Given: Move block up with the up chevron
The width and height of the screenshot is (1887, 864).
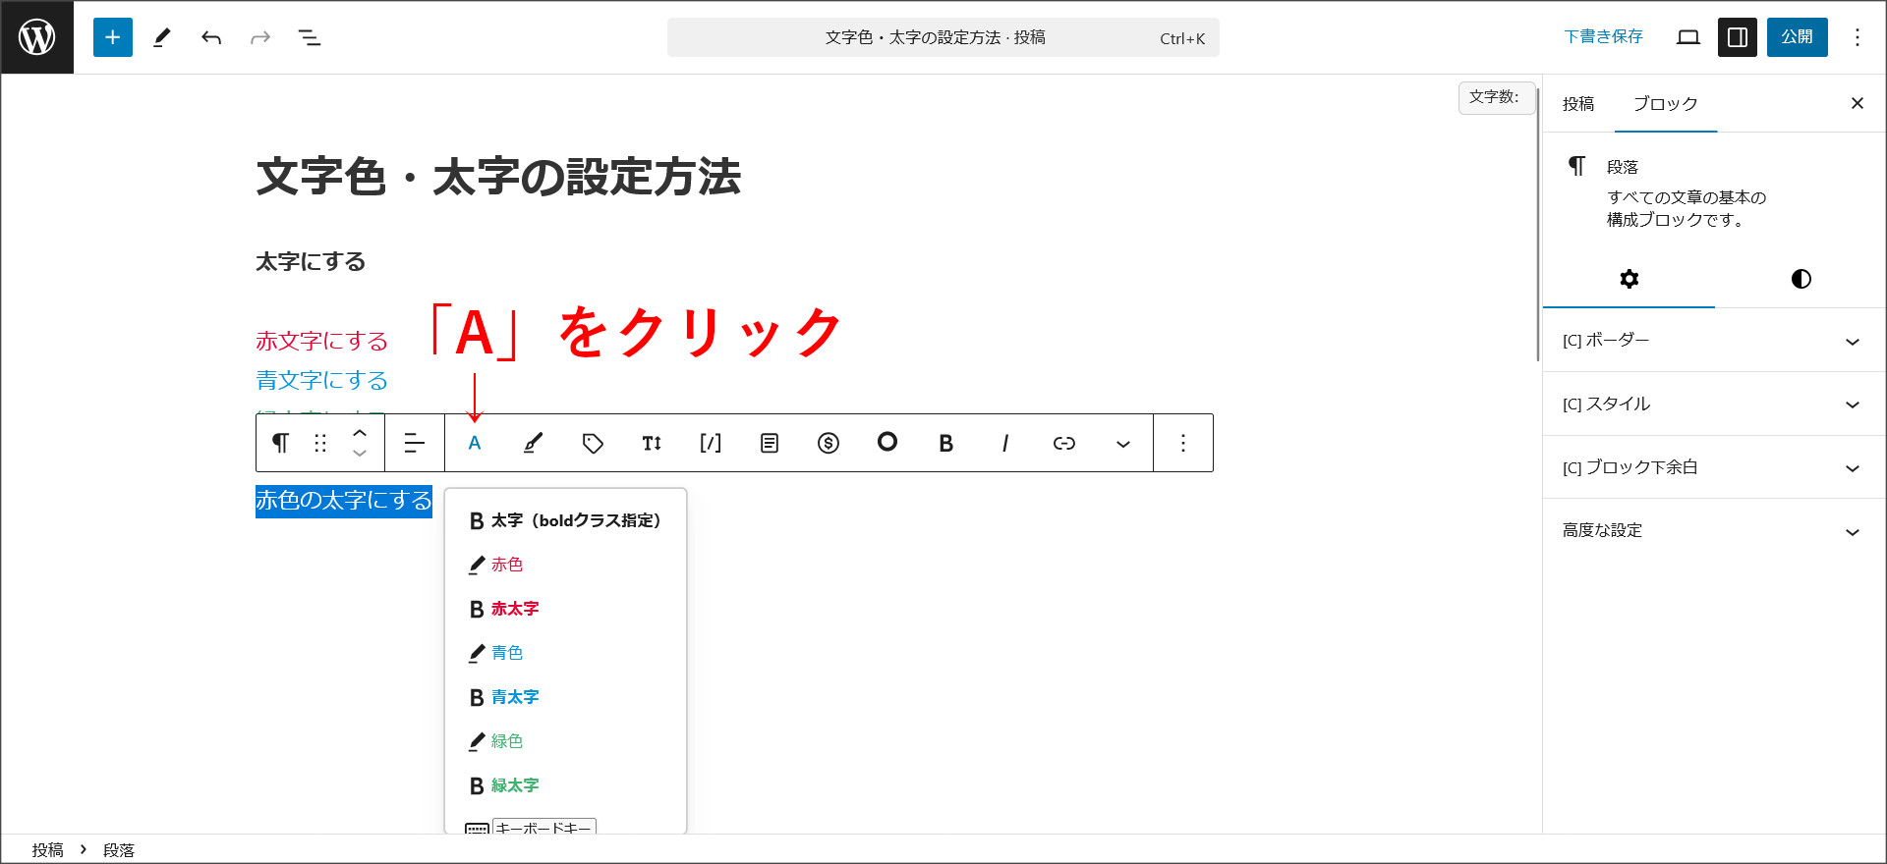Looking at the screenshot, I should pos(360,432).
